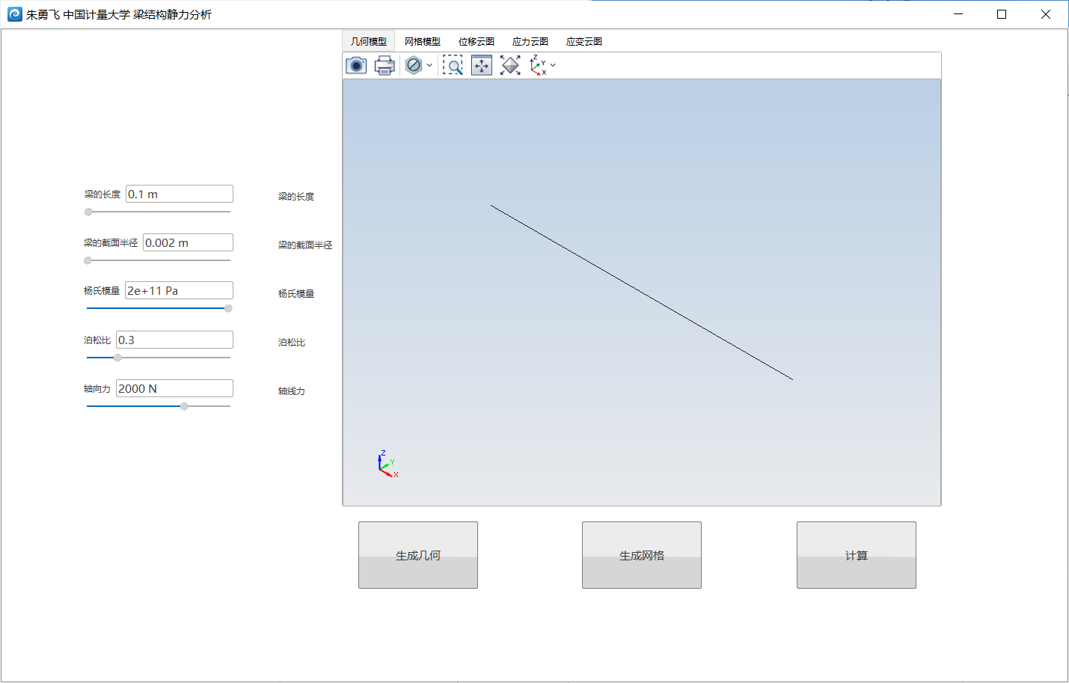This screenshot has height=683, width=1069.
Task: Click the 泊松比 label beside the viewport
Action: tap(292, 342)
